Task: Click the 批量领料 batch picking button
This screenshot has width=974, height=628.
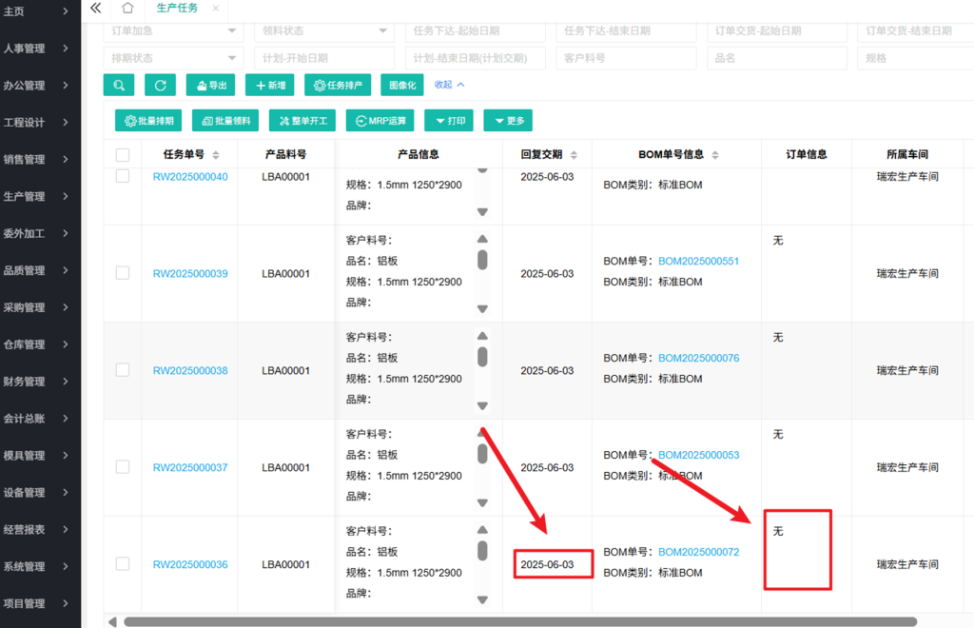Action: tap(225, 121)
